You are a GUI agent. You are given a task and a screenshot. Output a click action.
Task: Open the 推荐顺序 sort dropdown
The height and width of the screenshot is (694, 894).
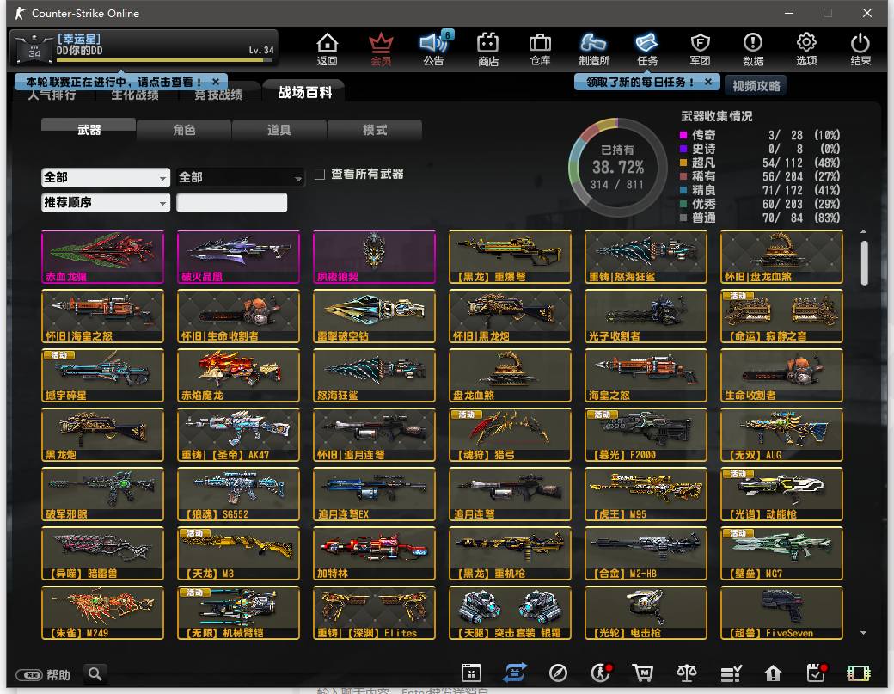[x=106, y=202]
